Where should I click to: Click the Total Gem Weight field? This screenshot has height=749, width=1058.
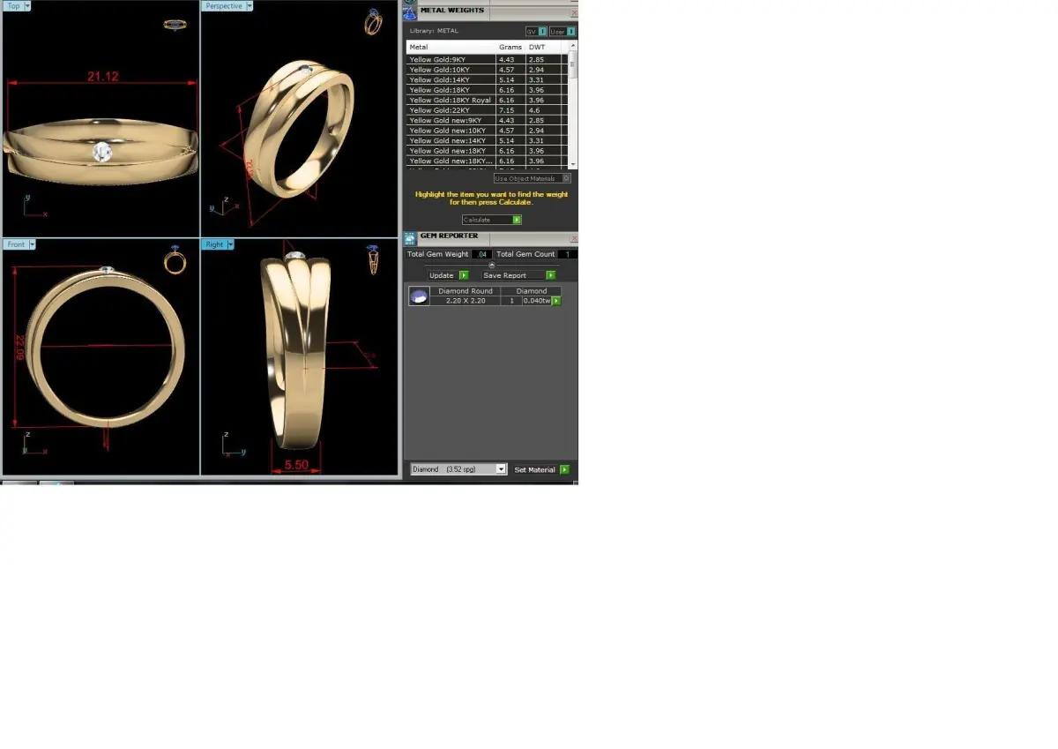(x=481, y=254)
